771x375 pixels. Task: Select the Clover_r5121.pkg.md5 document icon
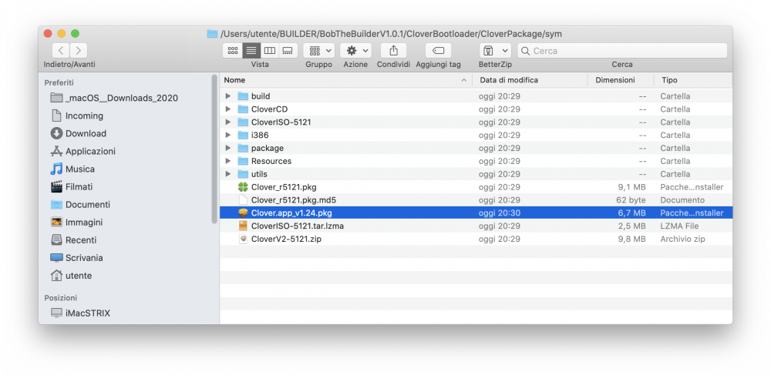click(x=243, y=200)
